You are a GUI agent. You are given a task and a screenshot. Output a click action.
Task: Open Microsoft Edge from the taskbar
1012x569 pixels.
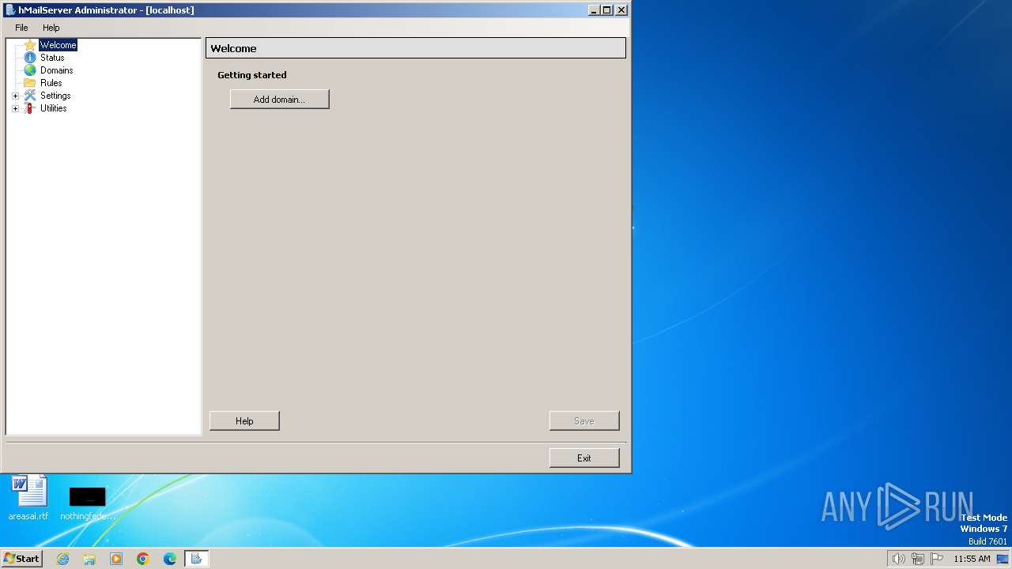[x=170, y=559]
